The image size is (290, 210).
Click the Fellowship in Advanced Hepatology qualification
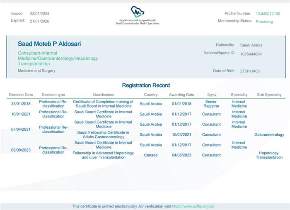pos(104,155)
